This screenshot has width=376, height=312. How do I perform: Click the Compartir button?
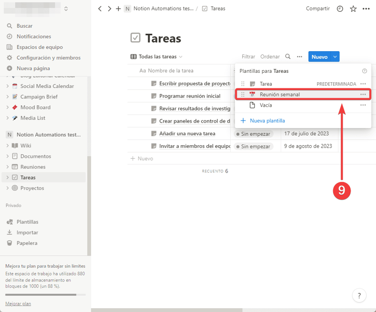tap(318, 9)
